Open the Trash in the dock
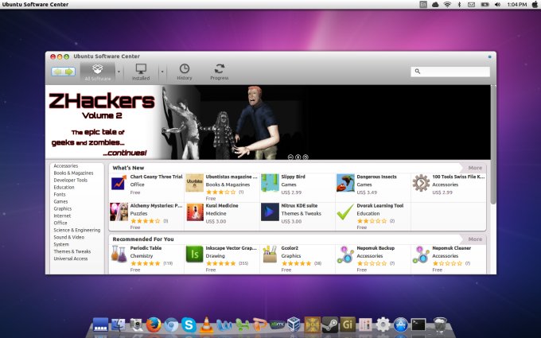 [440, 325]
